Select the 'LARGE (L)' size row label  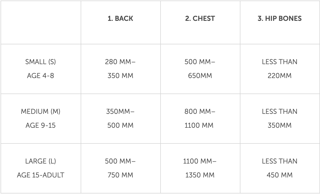pyautogui.click(x=40, y=161)
